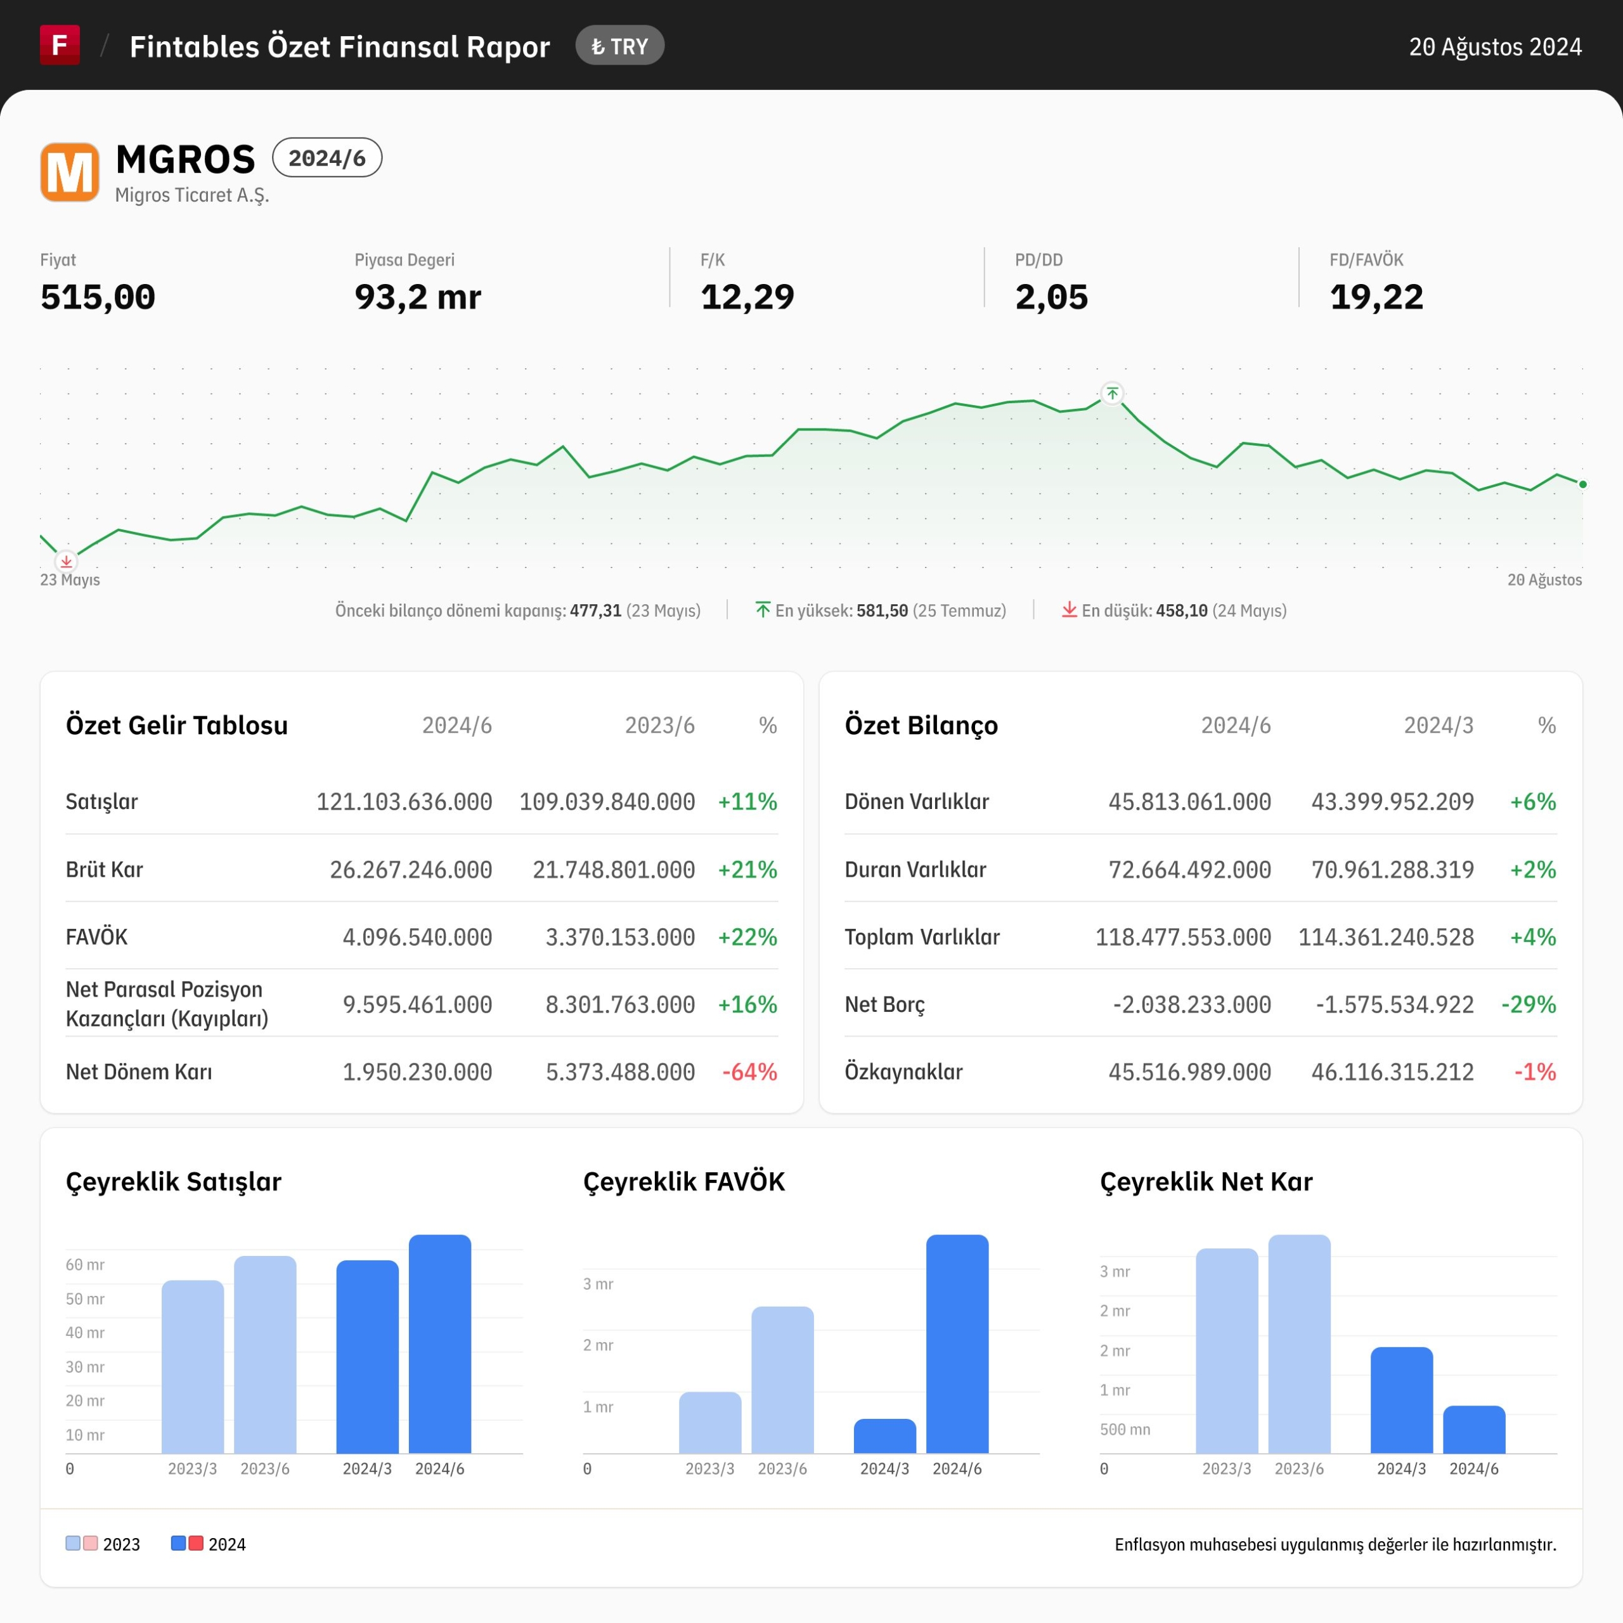Click the 2023/6 column header in Gelir Tablosu
Viewport: 1623px width, 1623px height.
tap(659, 725)
